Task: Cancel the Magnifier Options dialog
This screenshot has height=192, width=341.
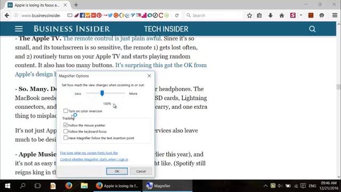Action: 141,171
